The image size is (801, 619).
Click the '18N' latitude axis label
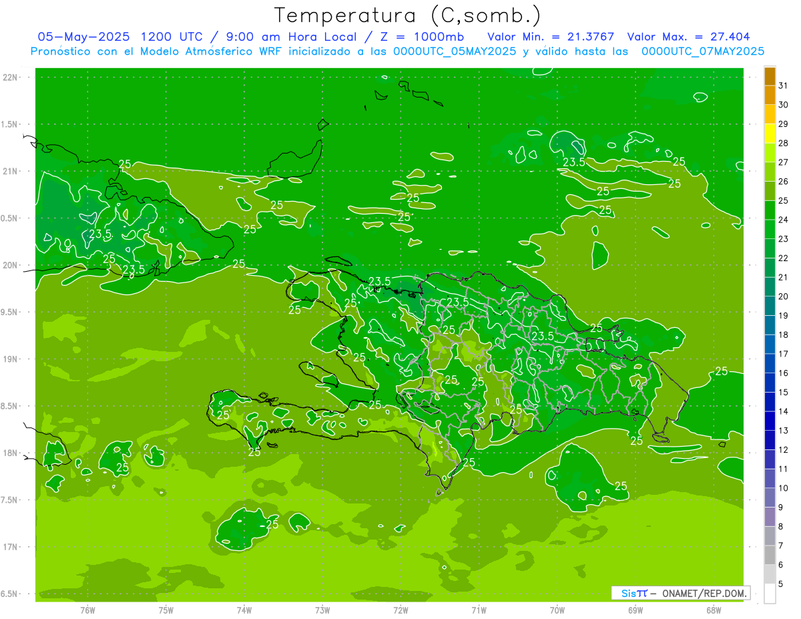tap(10, 453)
